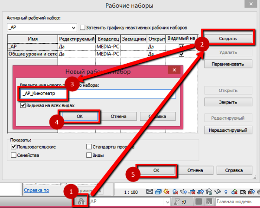Open the 'Справка по' link
Viewport: 260px width, 208px height.
[x=36, y=190]
